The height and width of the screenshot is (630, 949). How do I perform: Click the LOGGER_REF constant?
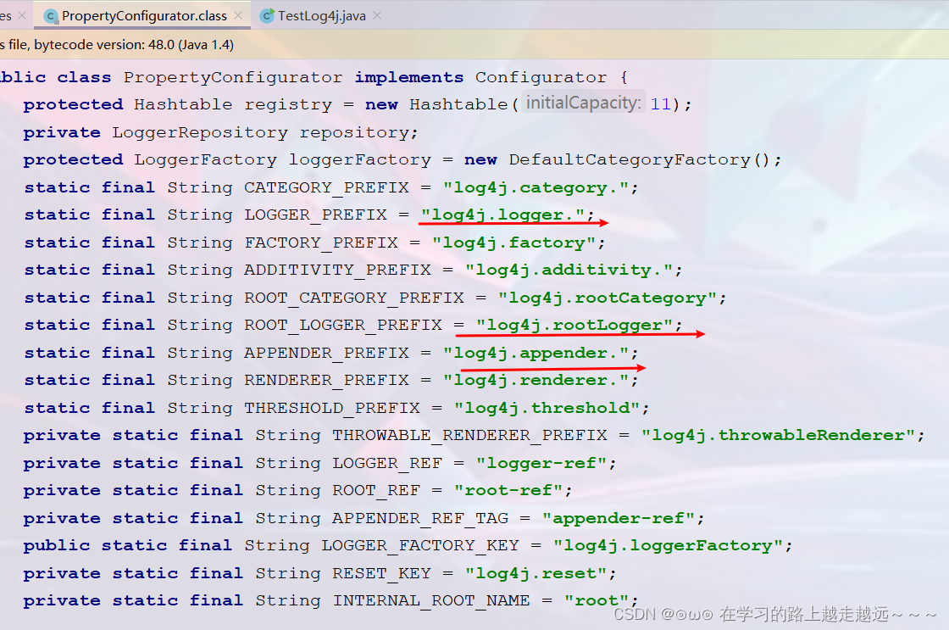point(386,464)
